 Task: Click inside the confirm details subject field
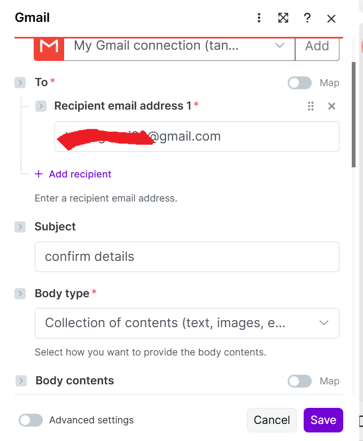[x=187, y=257]
